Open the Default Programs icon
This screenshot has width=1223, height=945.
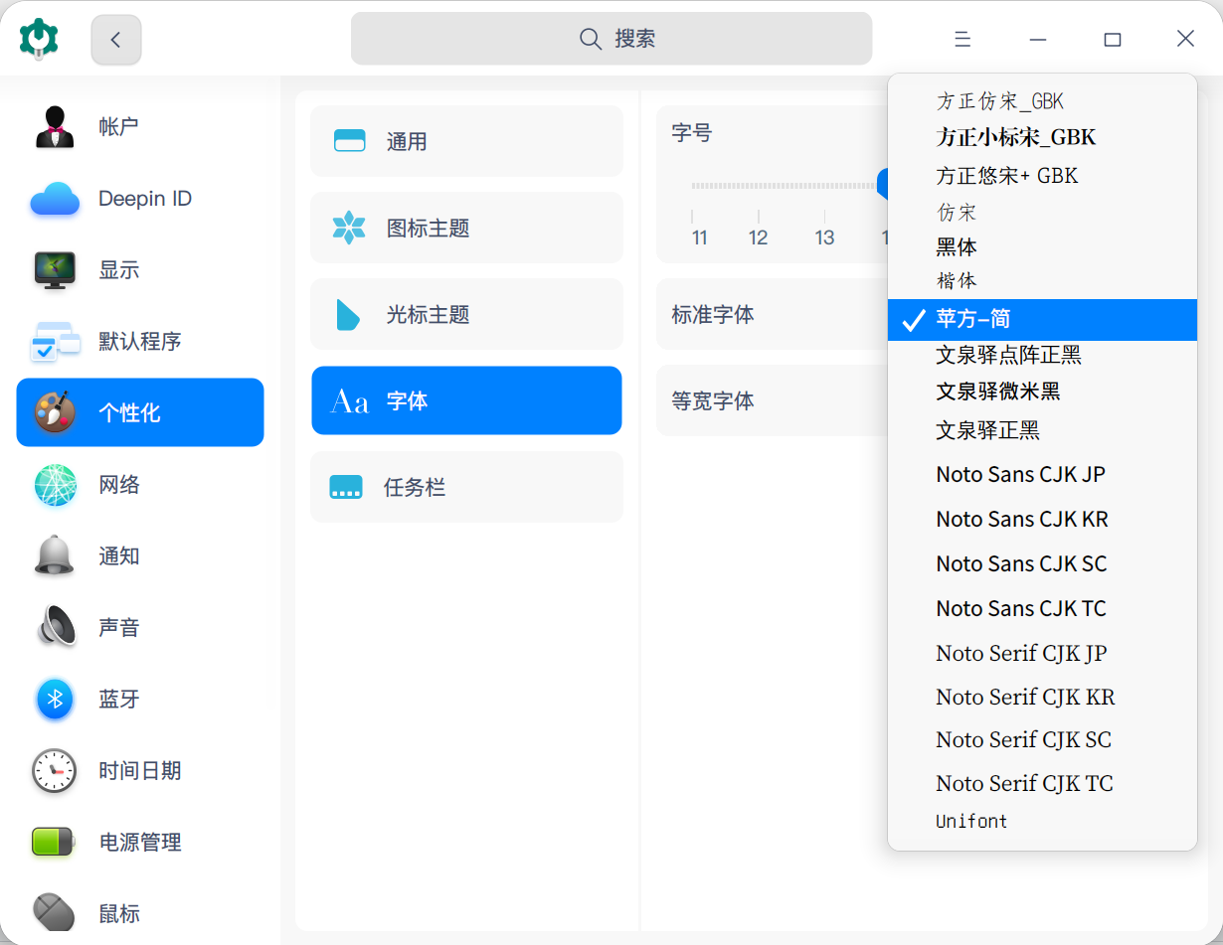point(55,342)
